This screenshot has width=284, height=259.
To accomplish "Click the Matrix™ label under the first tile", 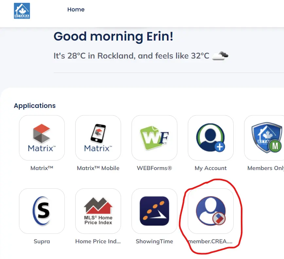I will 42,168.
